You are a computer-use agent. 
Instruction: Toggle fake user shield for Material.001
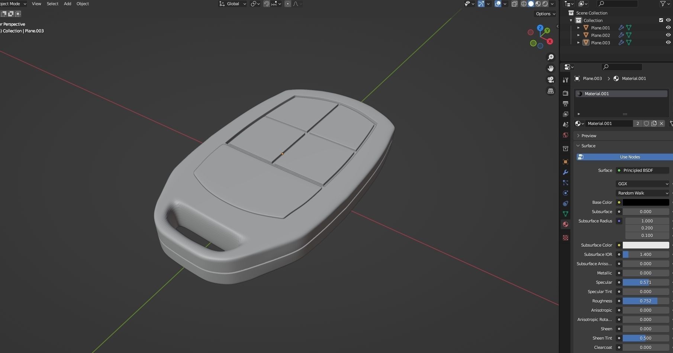[x=647, y=123]
